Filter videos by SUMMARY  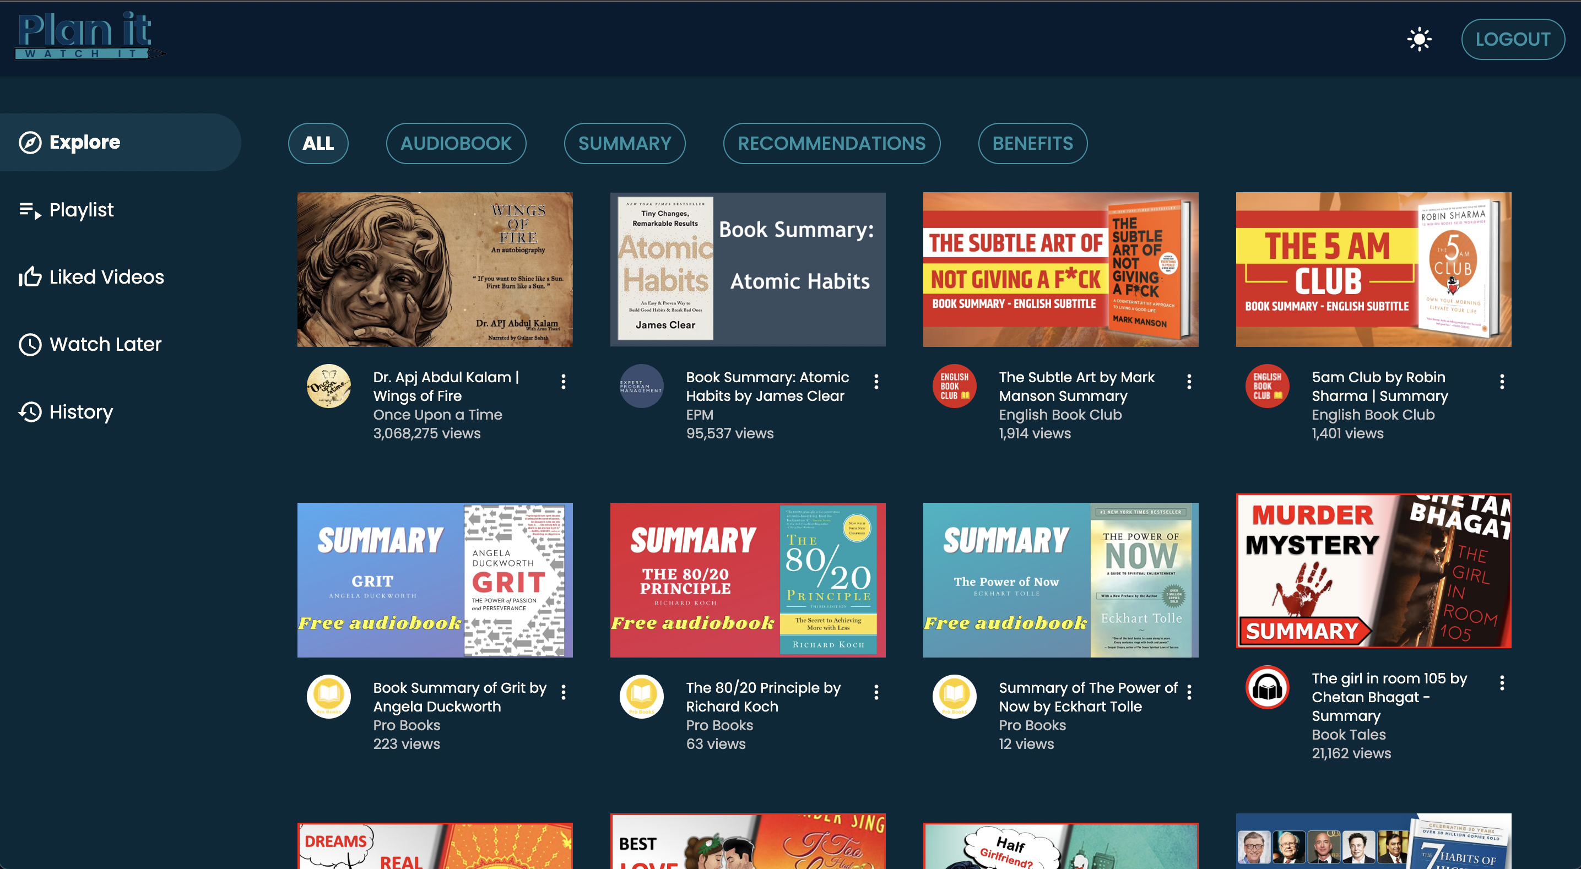(x=624, y=144)
